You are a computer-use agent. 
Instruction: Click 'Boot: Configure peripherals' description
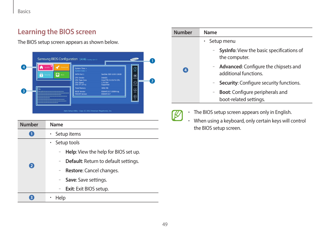pyautogui.click(x=253, y=96)
